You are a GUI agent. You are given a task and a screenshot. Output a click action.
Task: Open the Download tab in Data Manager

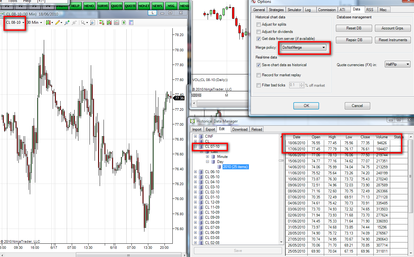tap(240, 129)
